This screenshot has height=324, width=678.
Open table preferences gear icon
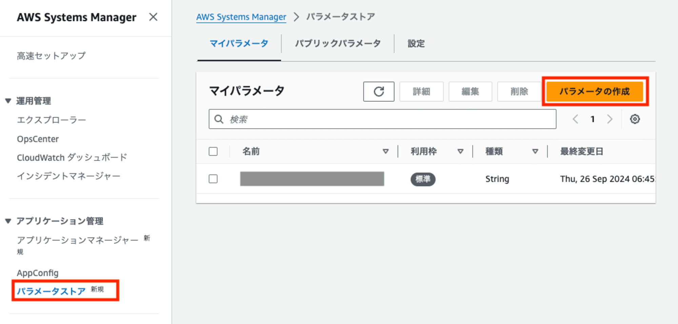coord(635,119)
